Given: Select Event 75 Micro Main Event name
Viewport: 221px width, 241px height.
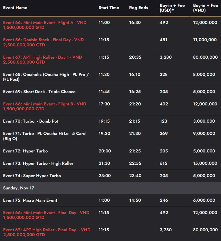Looking at the screenshot, I should tap(30, 200).
